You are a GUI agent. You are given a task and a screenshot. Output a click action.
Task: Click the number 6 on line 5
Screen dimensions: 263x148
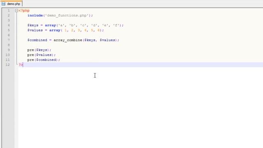pyautogui.click(x=99, y=30)
